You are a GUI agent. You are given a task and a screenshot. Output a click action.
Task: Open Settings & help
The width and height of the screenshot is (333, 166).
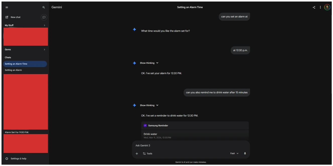coord(16,158)
